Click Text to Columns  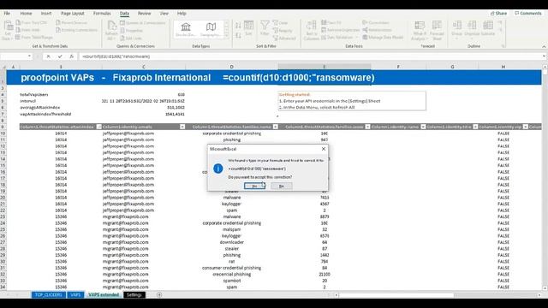click(x=311, y=31)
